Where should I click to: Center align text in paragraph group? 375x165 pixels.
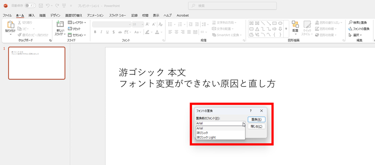point(177,32)
